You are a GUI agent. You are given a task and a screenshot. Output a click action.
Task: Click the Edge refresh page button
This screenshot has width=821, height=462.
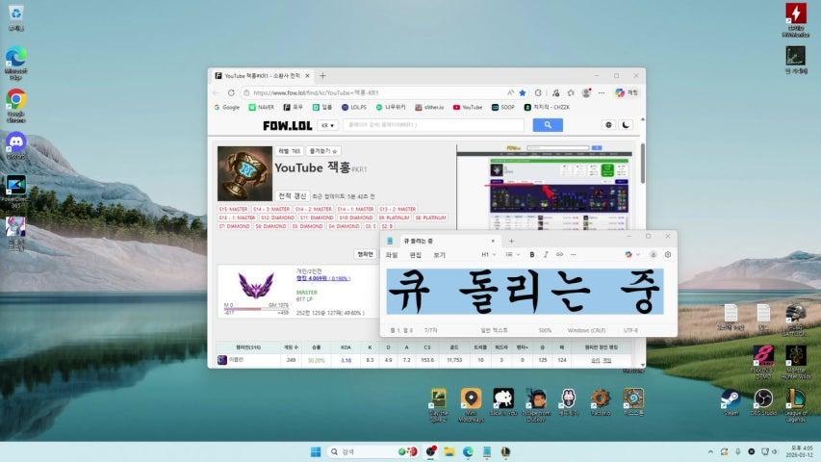click(231, 92)
